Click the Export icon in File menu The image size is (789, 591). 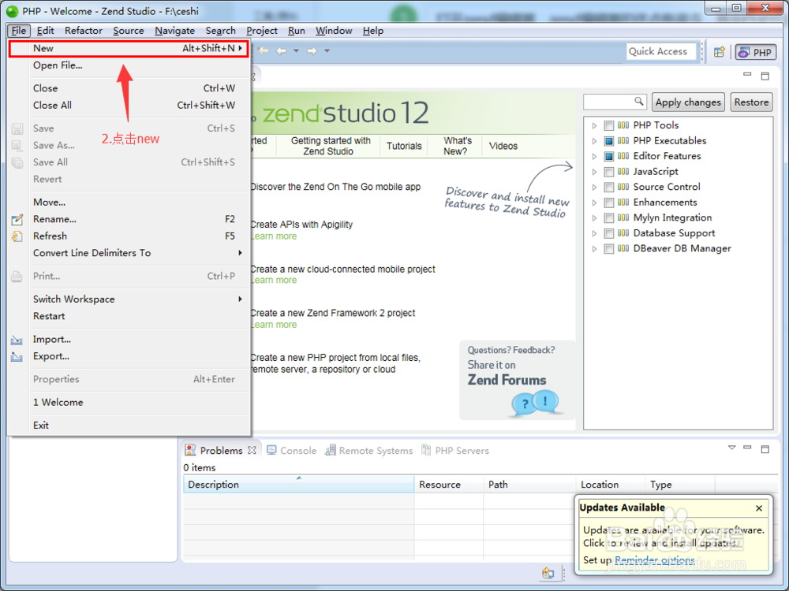(17, 357)
